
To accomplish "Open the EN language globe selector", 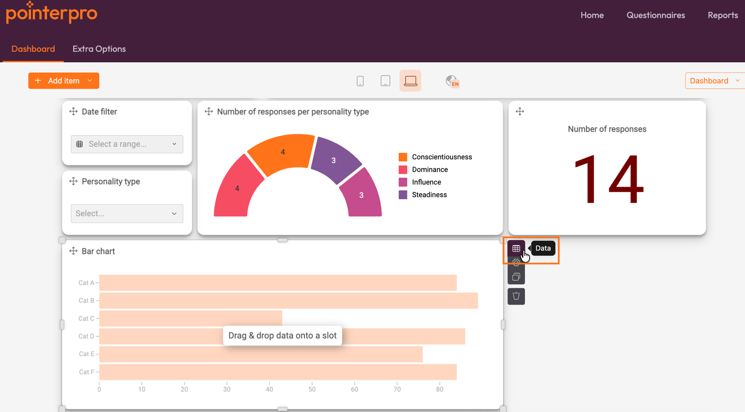I will 453,81.
